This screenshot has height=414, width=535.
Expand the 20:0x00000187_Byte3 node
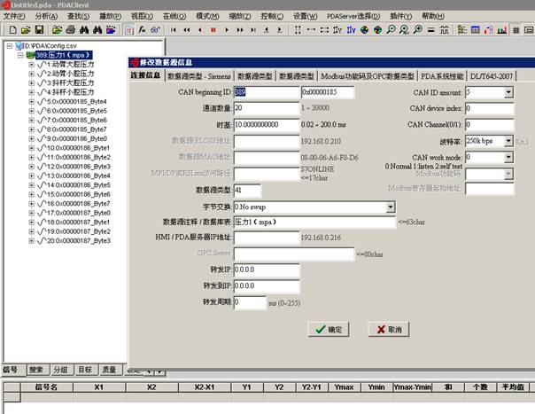click(31, 241)
